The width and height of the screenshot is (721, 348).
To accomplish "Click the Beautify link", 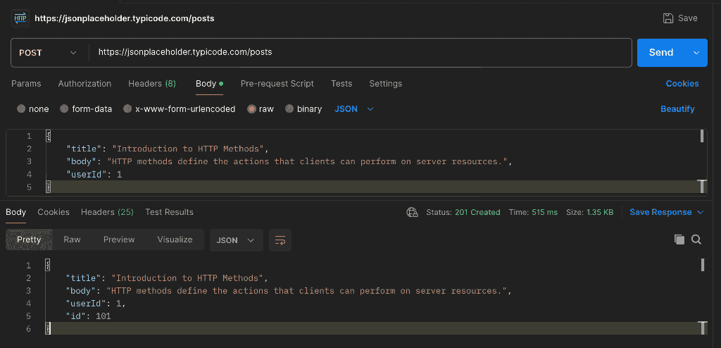I will (677, 109).
